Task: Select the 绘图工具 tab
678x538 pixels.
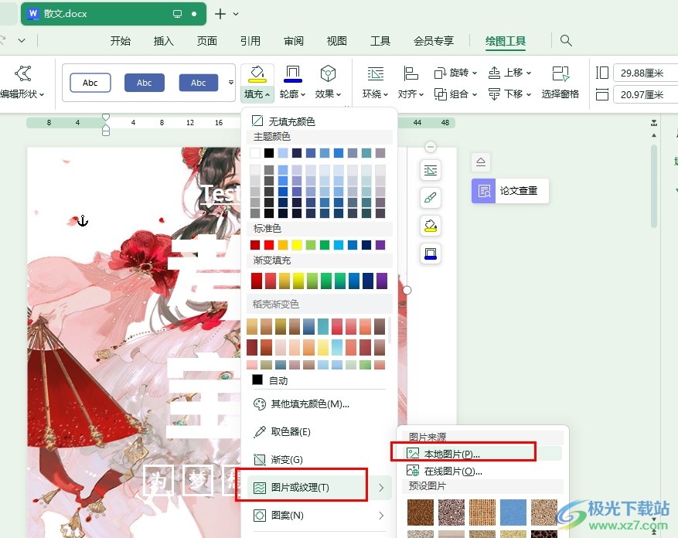Action: pos(506,41)
